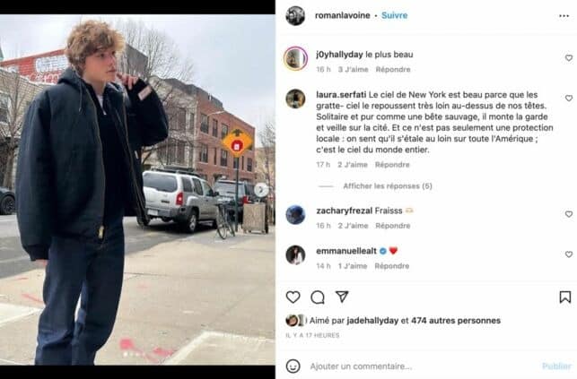Advance to the next photo in carousel
The image size is (577, 379).
(261, 189)
